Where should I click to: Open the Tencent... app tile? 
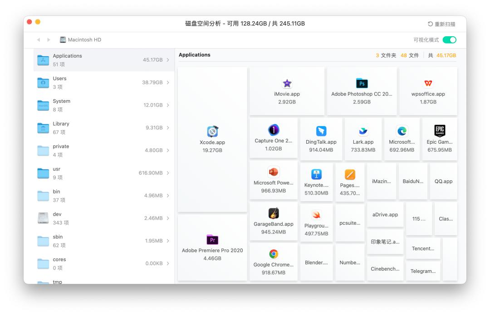[x=423, y=248]
